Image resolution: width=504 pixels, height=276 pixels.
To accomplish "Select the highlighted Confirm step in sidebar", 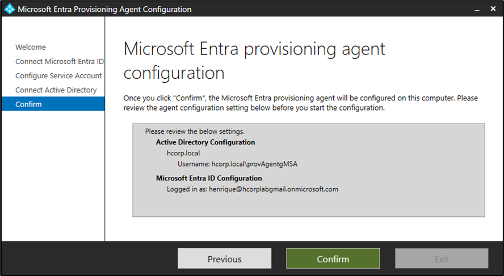I will (x=28, y=104).
